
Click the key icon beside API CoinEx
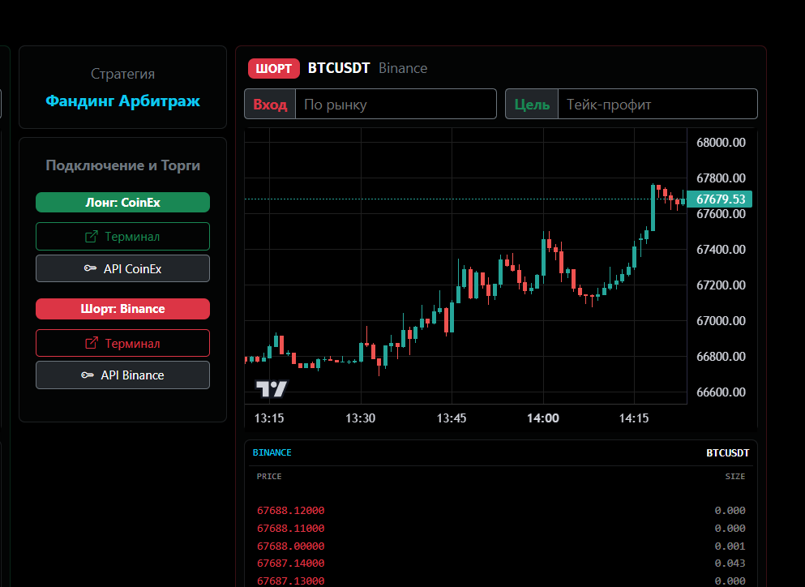(x=90, y=268)
